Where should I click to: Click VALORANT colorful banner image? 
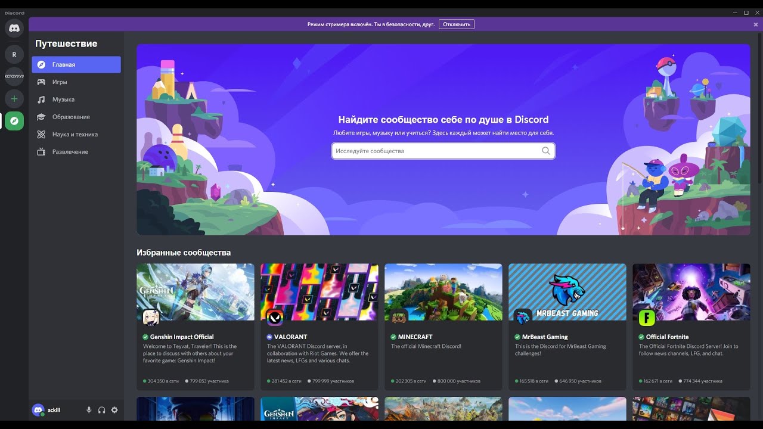click(x=320, y=292)
